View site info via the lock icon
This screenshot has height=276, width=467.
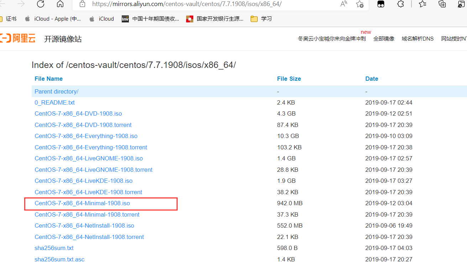83,4
